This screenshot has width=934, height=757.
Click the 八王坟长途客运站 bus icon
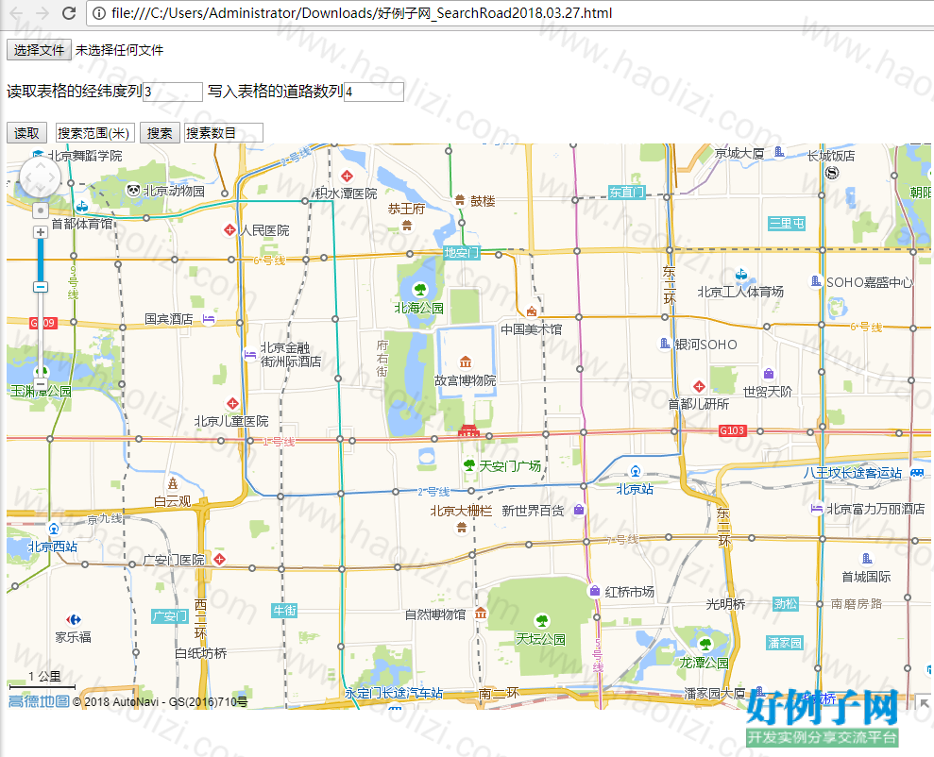pyautogui.click(x=917, y=473)
